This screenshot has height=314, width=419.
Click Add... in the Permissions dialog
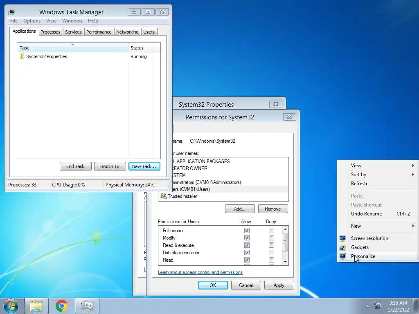(x=240, y=209)
